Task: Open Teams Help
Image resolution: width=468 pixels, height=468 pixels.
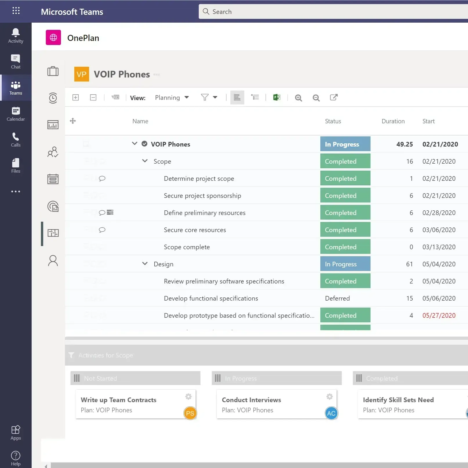Action: (x=16, y=458)
